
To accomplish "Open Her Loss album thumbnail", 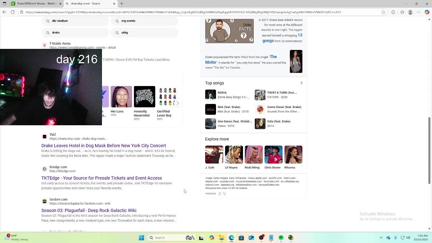I will [121, 97].
